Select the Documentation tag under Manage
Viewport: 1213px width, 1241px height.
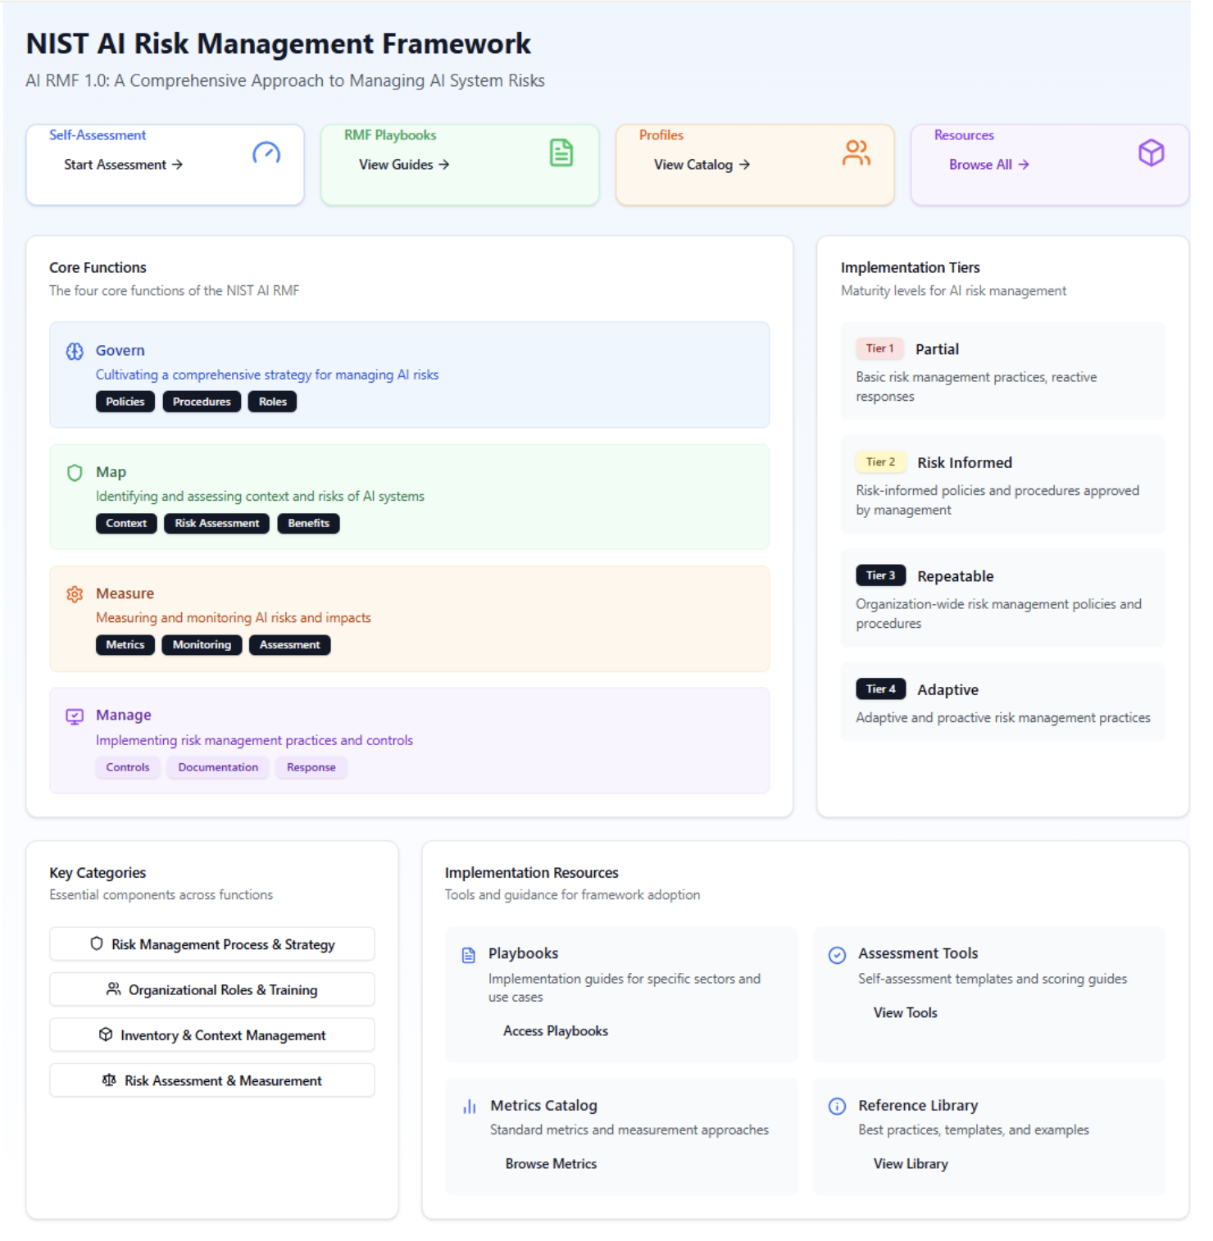(218, 767)
